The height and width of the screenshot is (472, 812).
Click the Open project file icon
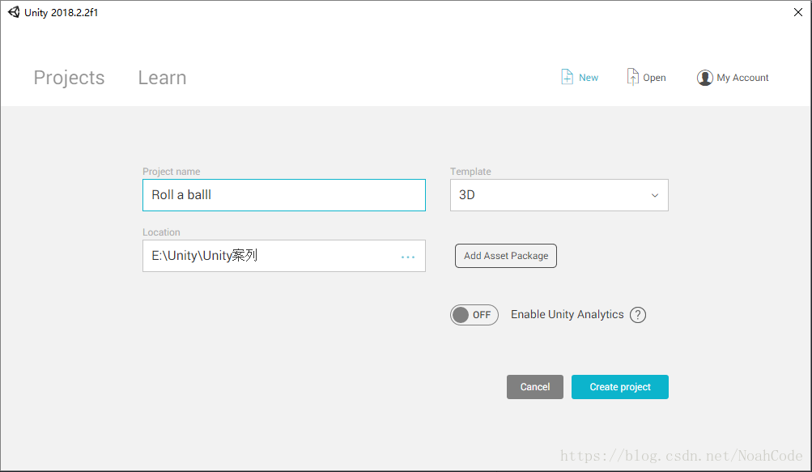pos(632,77)
